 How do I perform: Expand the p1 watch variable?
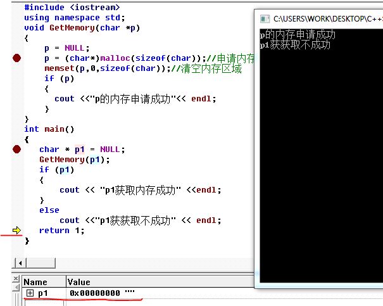30,293
